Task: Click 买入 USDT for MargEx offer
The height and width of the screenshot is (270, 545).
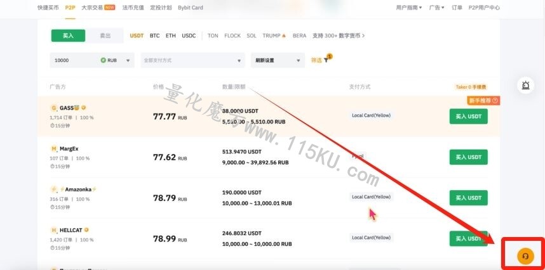Action: (x=469, y=157)
